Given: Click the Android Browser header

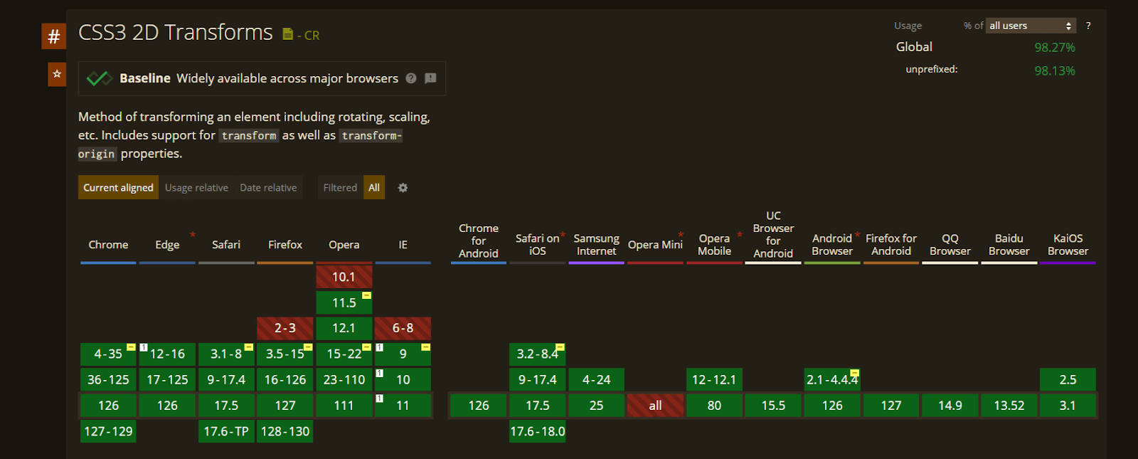Looking at the screenshot, I should tap(832, 245).
